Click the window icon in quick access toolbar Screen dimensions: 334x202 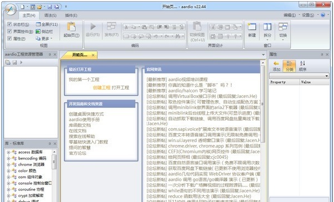click(x=33, y=7)
